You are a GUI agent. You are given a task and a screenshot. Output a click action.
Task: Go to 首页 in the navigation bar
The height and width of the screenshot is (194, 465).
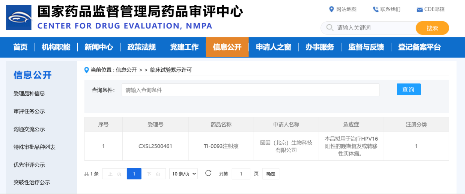click(x=20, y=47)
